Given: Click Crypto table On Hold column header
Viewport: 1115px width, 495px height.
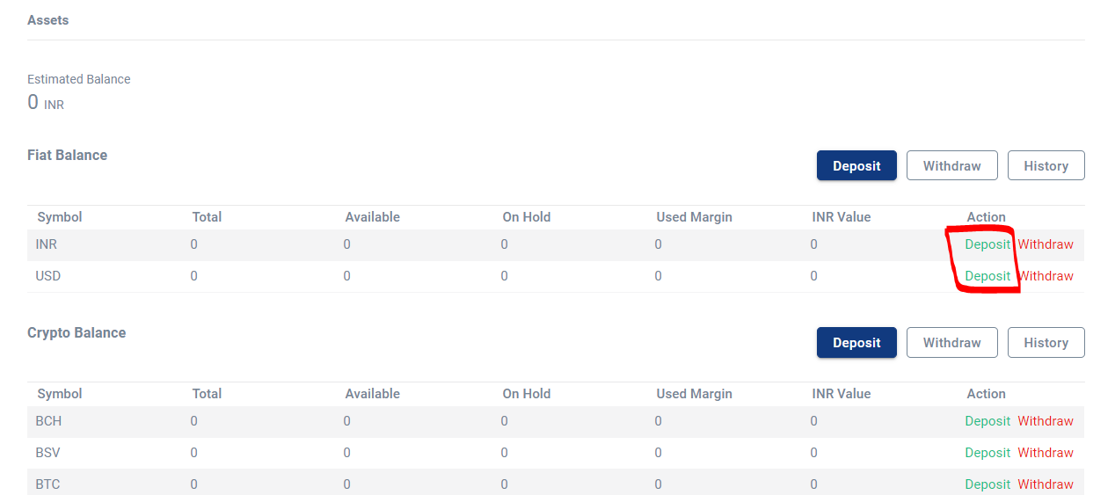Looking at the screenshot, I should click(x=527, y=394).
